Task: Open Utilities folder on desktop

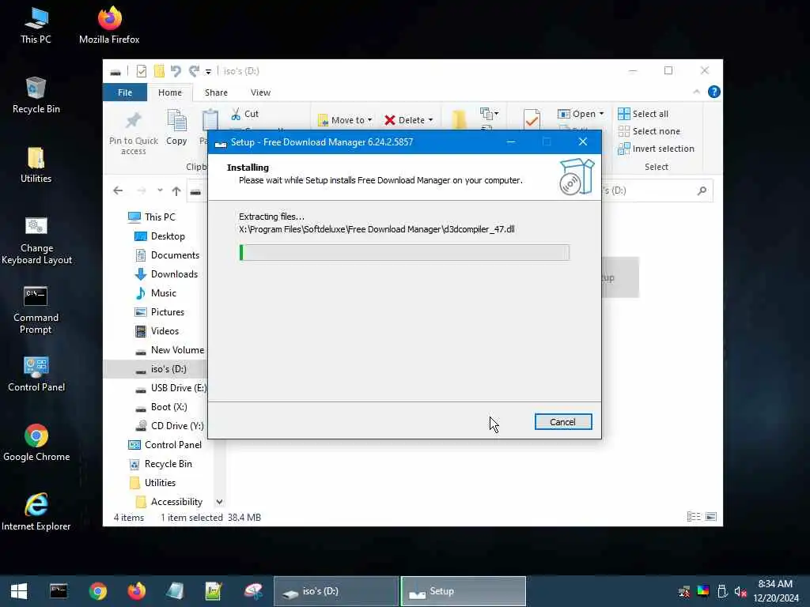Action: [36, 164]
